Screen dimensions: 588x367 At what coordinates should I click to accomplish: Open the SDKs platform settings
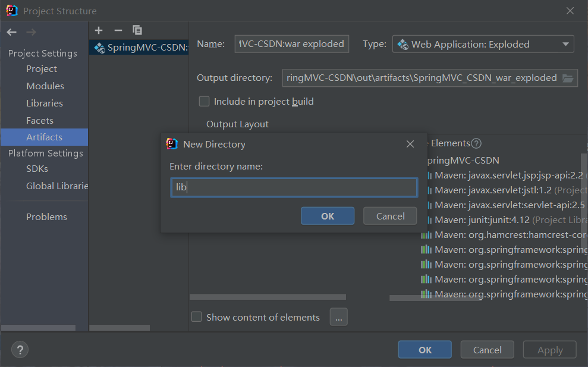tap(37, 169)
